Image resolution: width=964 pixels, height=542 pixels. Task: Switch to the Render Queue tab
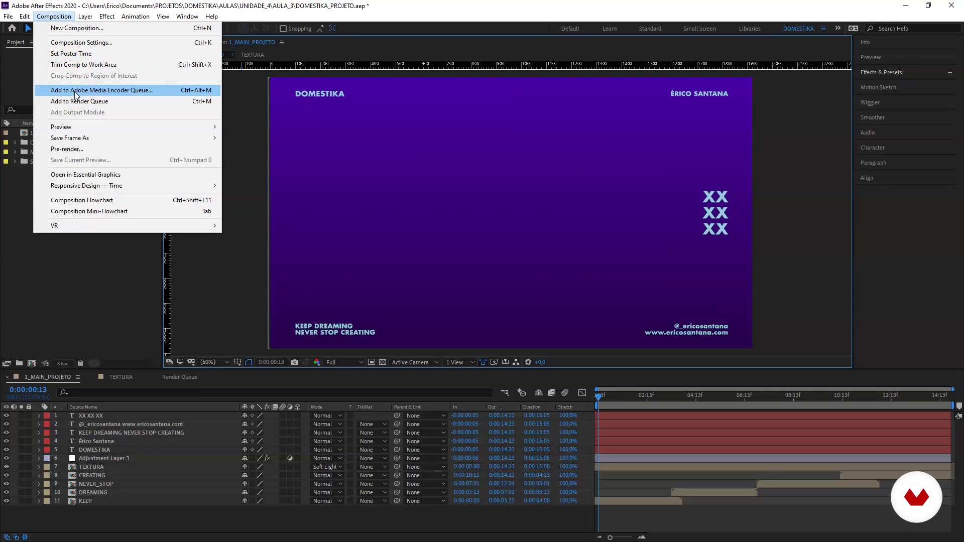pos(179,377)
